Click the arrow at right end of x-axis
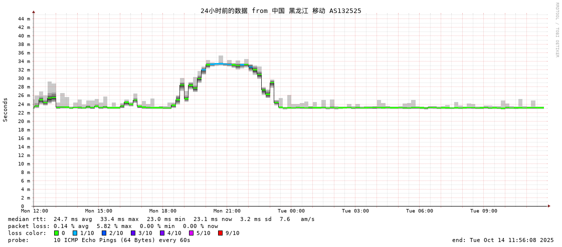This screenshot has height=247, width=562. 549,206
